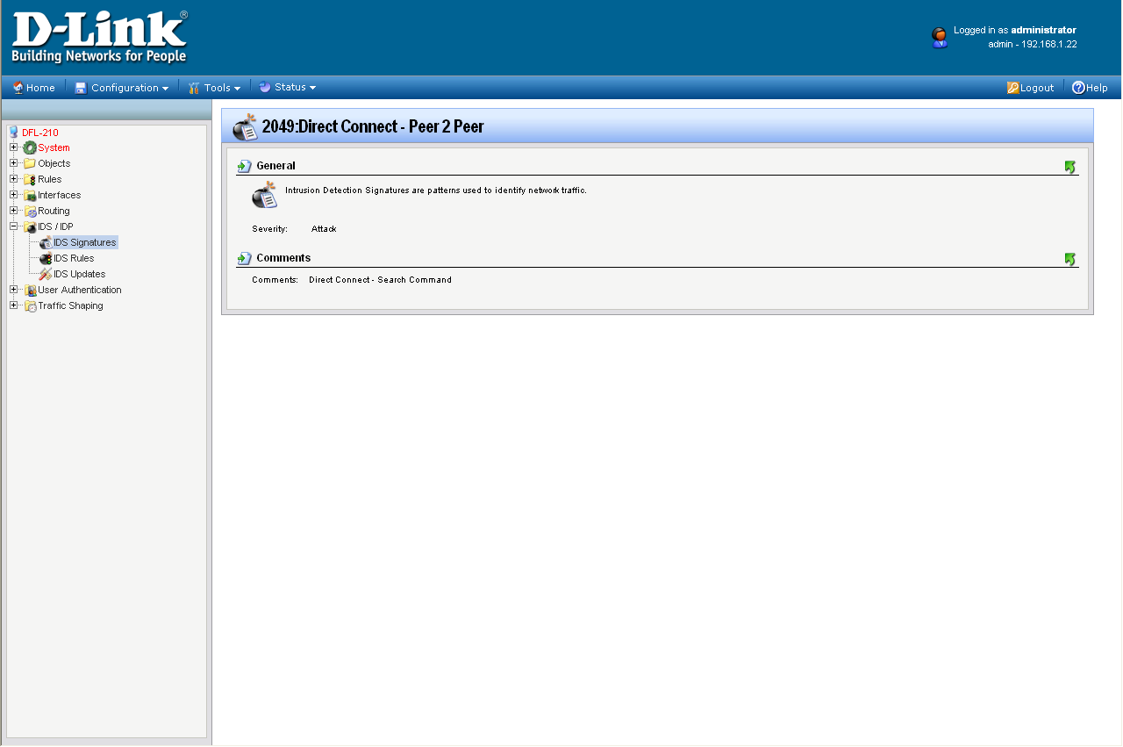The height and width of the screenshot is (747, 1123).
Task: Go to Home in the menu bar
Action: [33, 88]
